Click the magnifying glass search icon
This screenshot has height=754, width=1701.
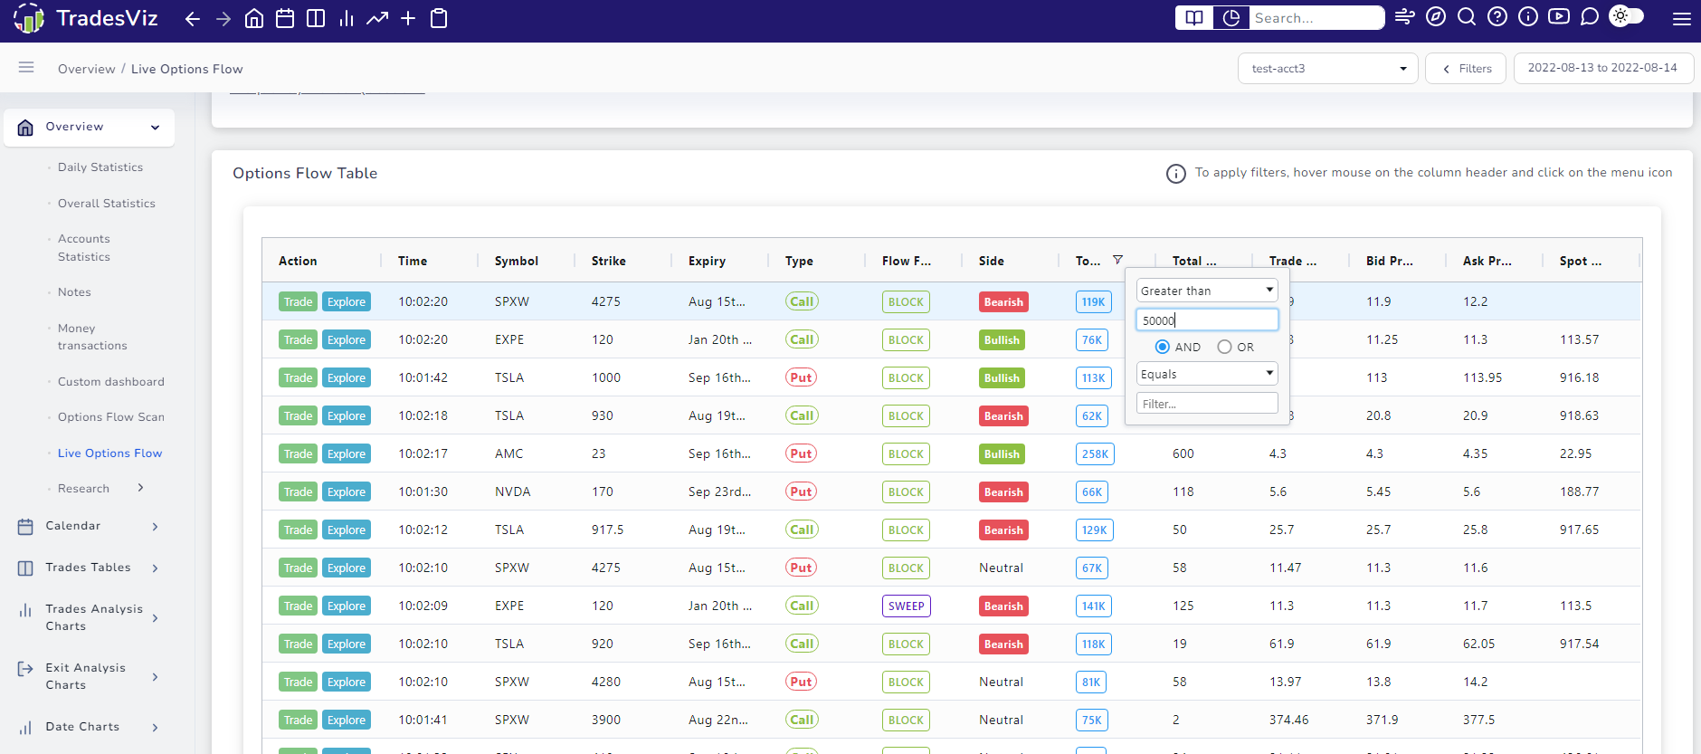[1467, 17]
